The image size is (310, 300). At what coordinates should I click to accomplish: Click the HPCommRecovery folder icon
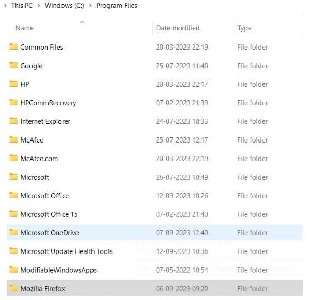pyautogui.click(x=13, y=102)
